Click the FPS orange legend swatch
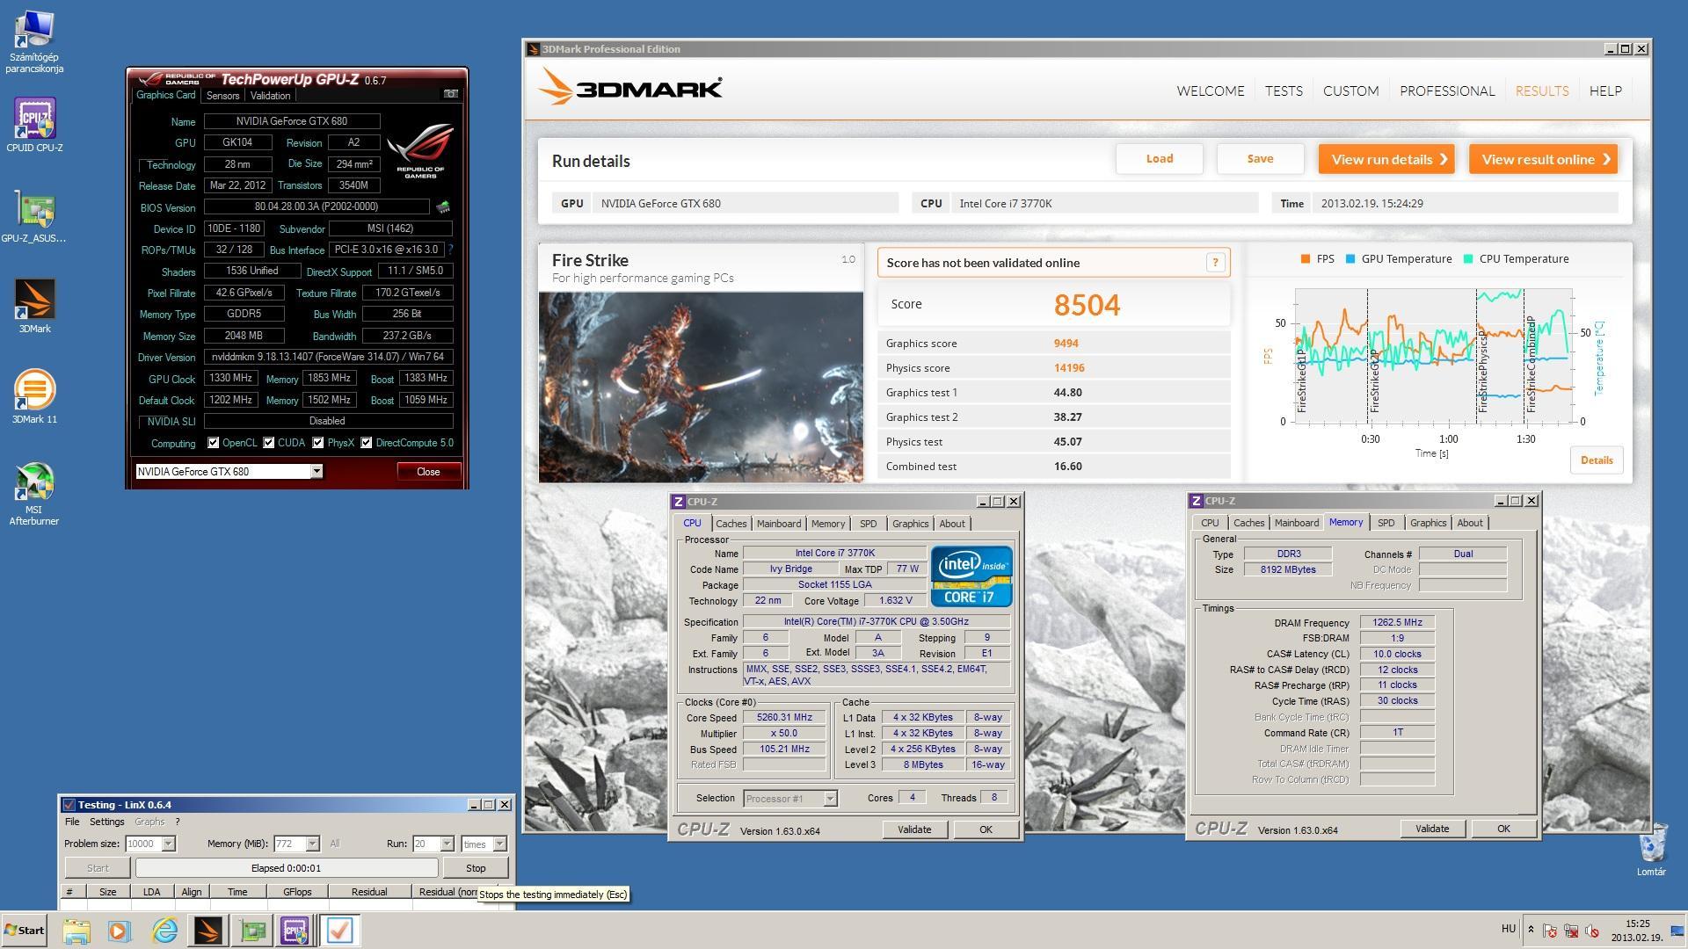 [1305, 259]
